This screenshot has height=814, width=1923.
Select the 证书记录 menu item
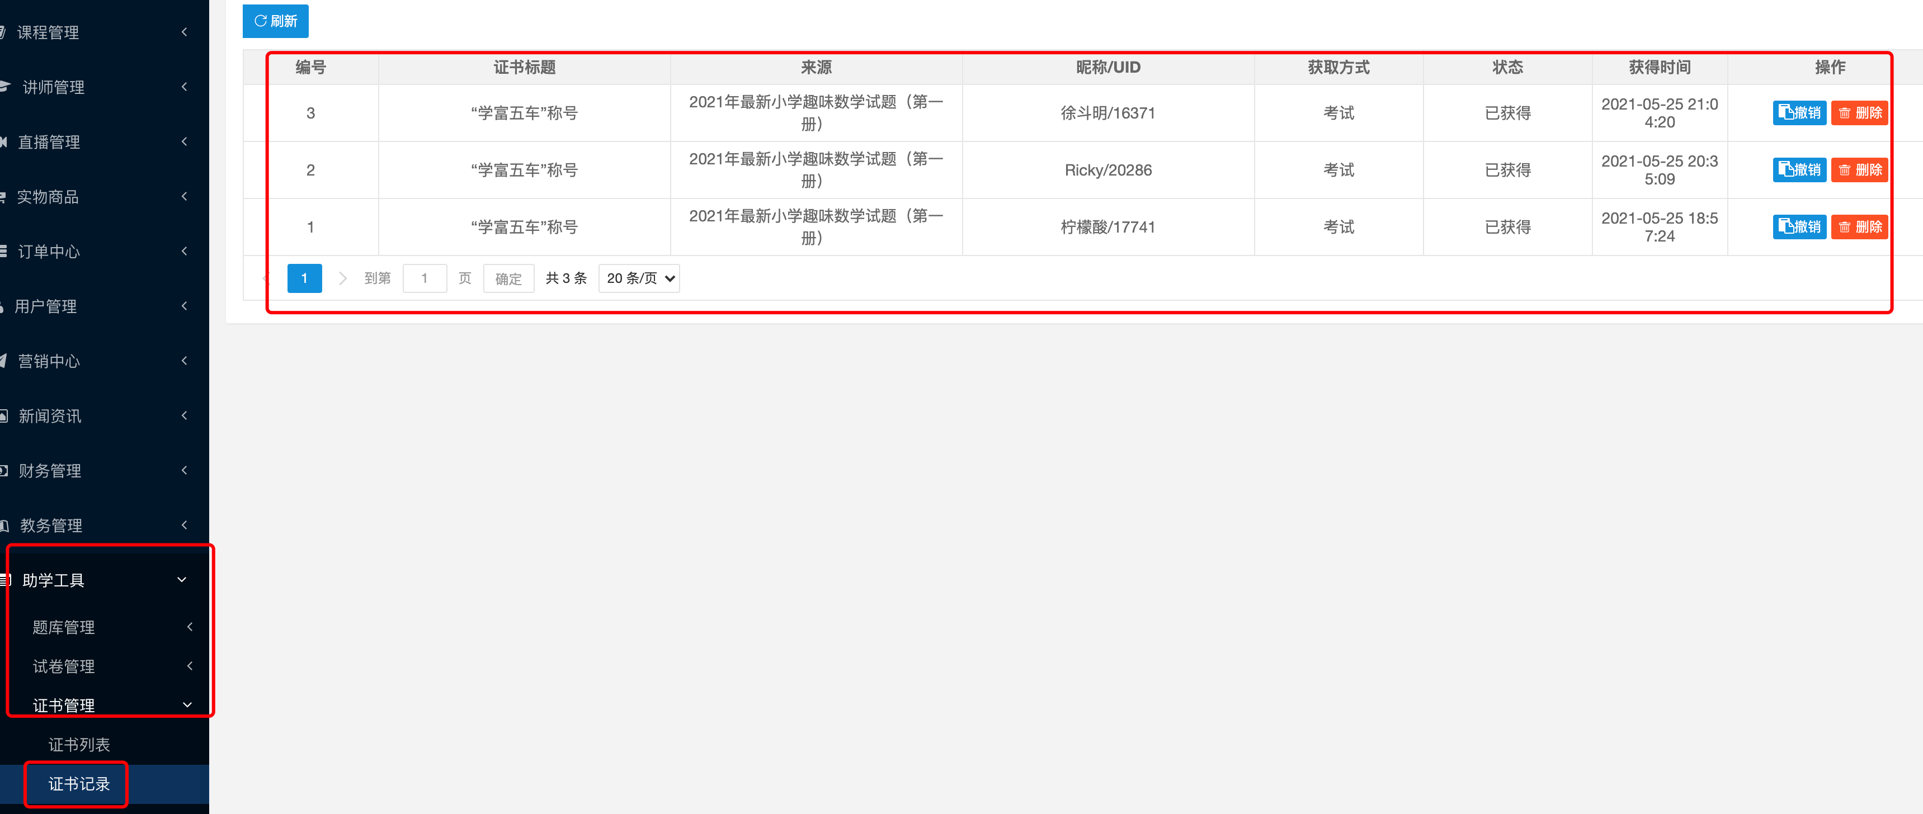coord(105,783)
